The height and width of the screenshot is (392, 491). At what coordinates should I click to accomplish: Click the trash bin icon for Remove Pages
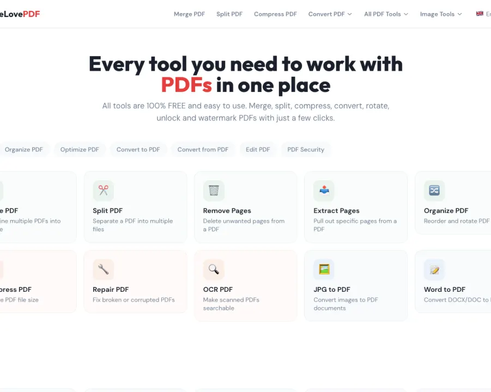coord(214,190)
